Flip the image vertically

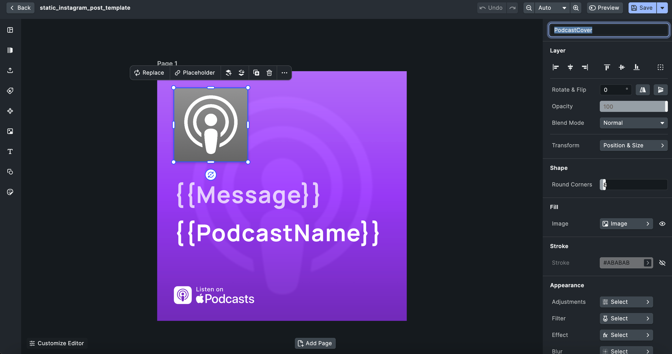[660, 90]
